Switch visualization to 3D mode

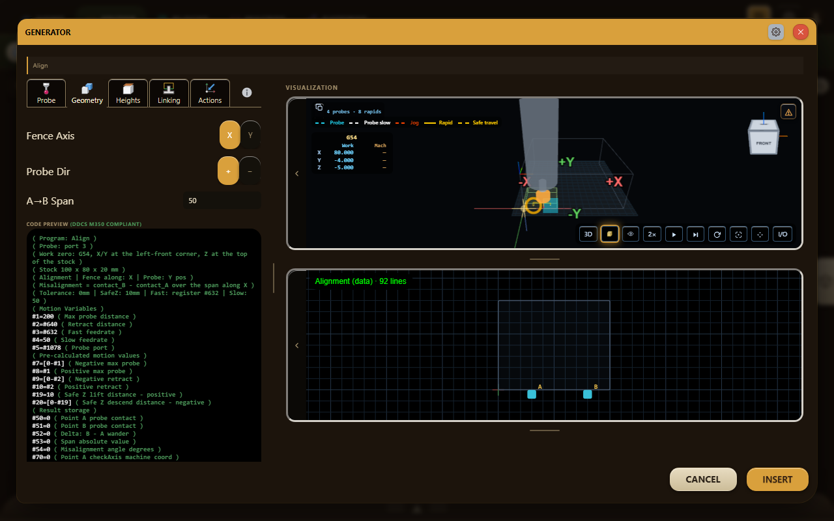[588, 234]
